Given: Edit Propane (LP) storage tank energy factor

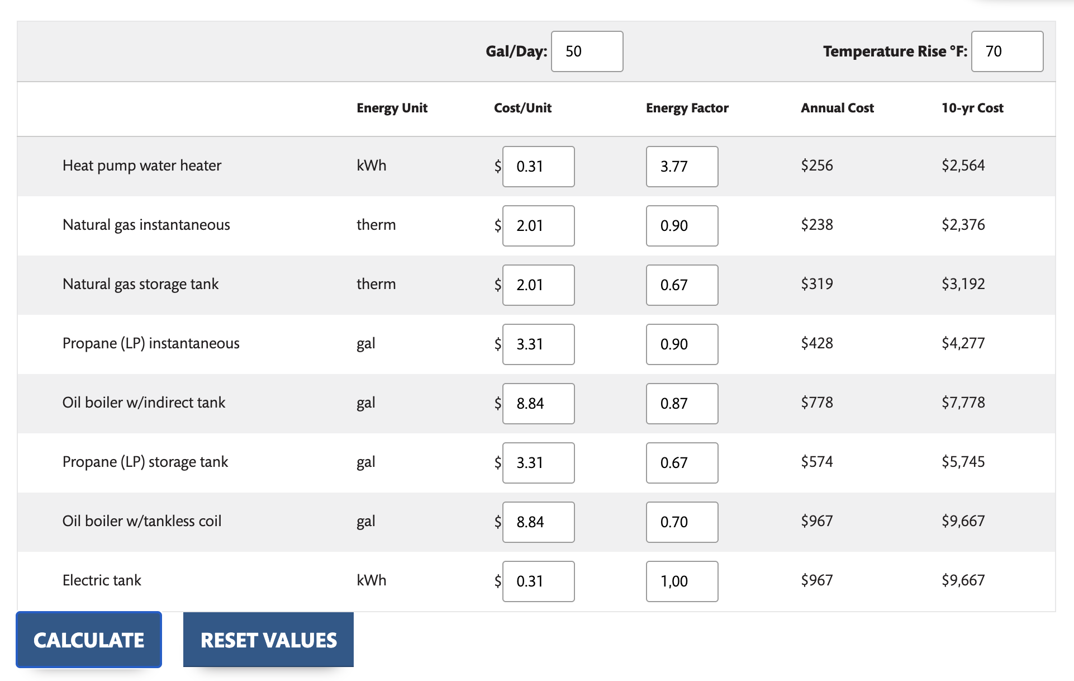Looking at the screenshot, I should tap(682, 463).
